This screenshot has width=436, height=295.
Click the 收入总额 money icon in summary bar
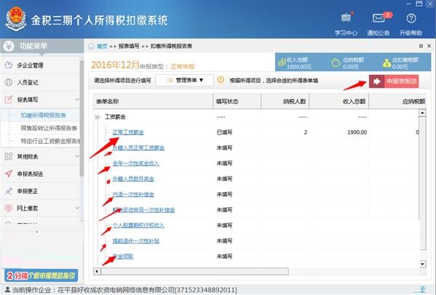click(282, 62)
